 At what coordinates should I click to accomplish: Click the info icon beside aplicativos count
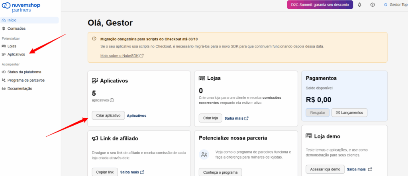pos(112,100)
